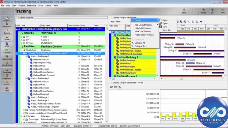Click the bar chart icon in Gantt toolbar

(x=197, y=22)
